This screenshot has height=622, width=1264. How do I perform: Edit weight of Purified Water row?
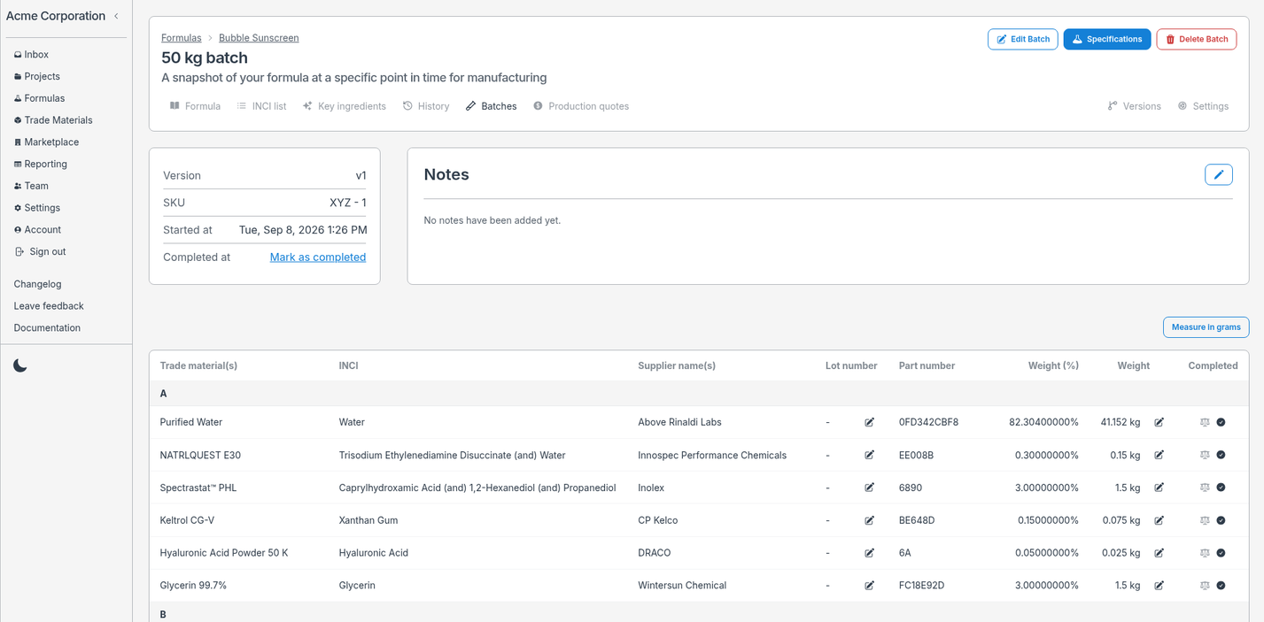tap(1159, 422)
